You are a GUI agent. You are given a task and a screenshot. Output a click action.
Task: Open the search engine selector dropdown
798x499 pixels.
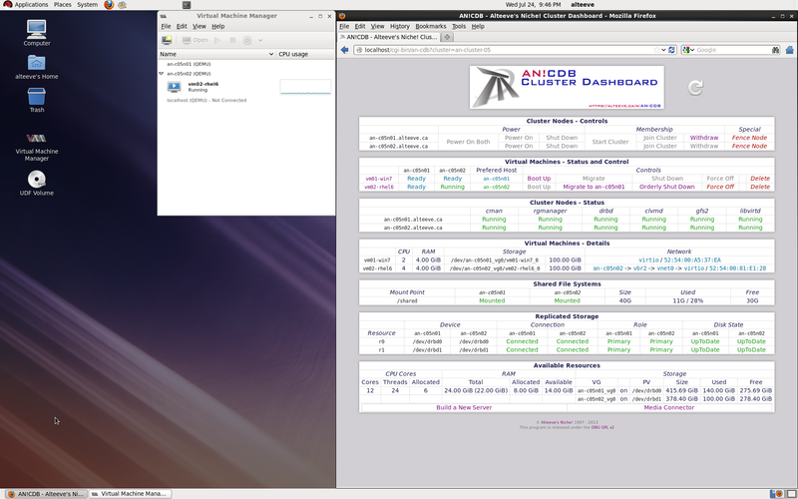tap(689, 49)
